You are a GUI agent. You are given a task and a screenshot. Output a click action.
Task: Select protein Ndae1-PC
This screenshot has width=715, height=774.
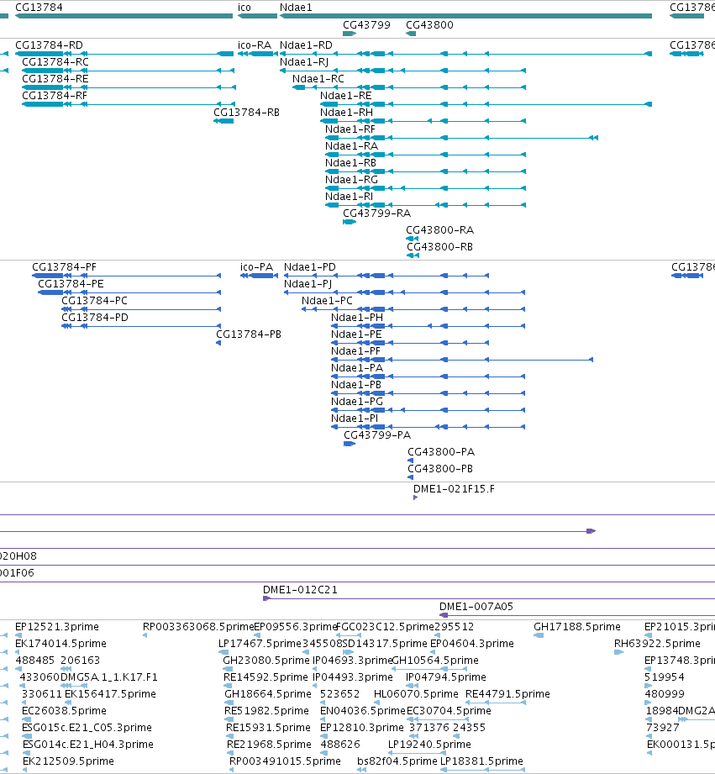tap(327, 300)
